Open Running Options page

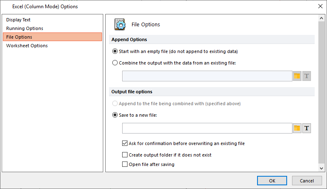tap(52, 28)
